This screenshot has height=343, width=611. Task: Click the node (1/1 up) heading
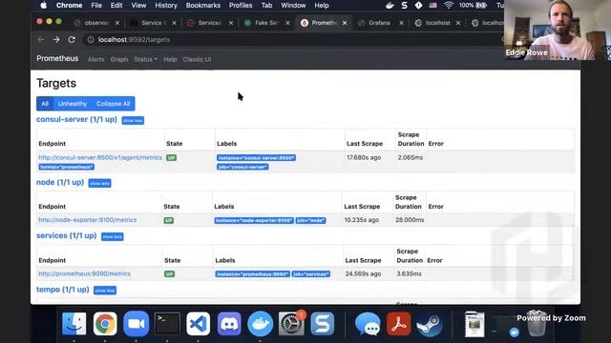click(x=60, y=182)
